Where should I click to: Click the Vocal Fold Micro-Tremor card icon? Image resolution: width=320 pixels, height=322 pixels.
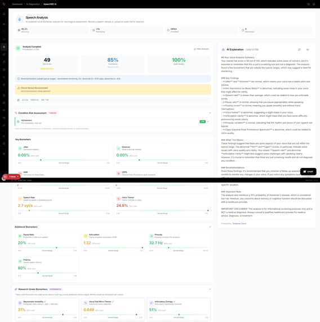[86, 303]
